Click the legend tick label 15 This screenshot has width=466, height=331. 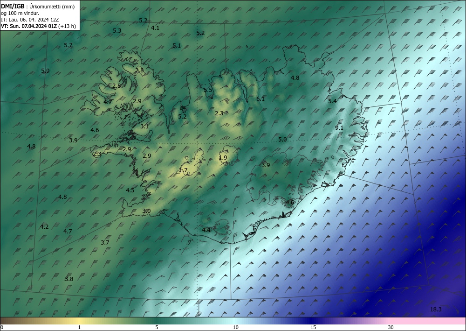click(x=313, y=327)
